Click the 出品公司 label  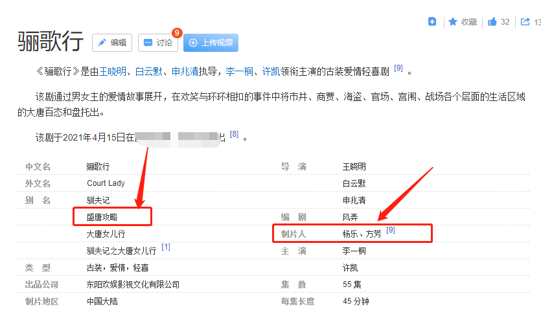[x=41, y=285]
